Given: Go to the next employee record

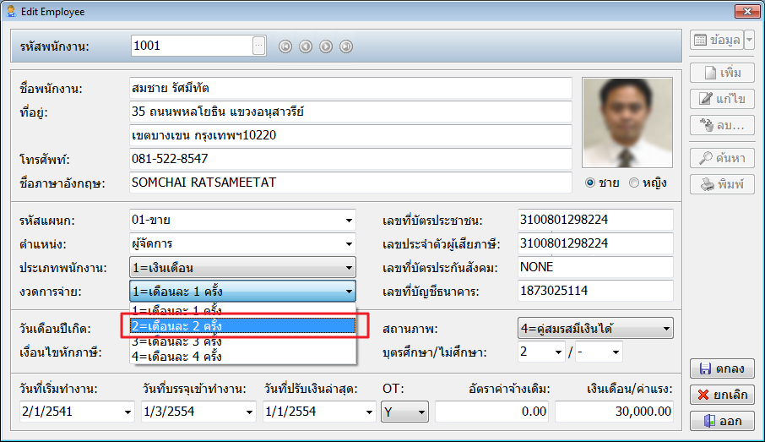Looking at the screenshot, I should click(x=326, y=46).
